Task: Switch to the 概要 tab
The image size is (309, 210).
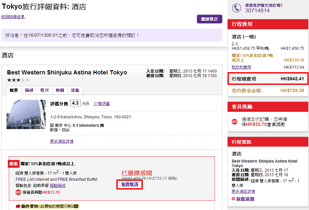Action: click(x=14, y=90)
